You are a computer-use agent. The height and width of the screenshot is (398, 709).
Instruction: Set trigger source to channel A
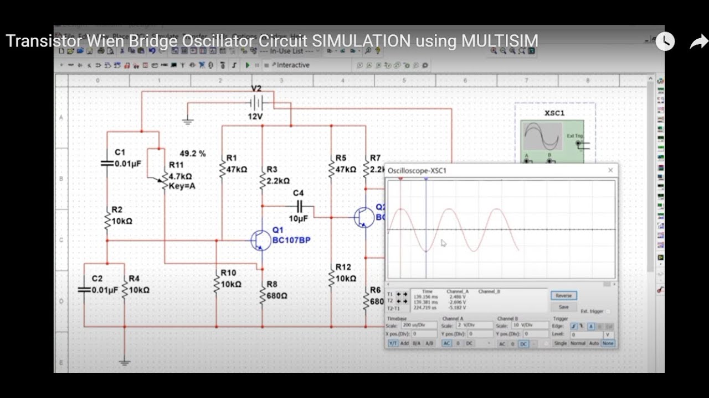click(x=591, y=326)
